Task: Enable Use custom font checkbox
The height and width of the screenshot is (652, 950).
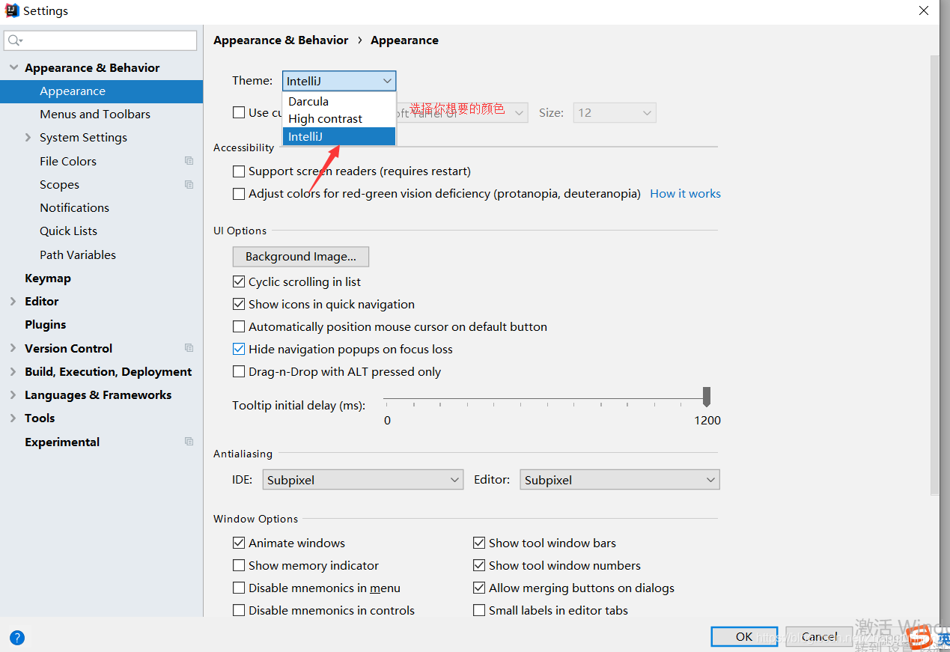Action: pos(239,112)
